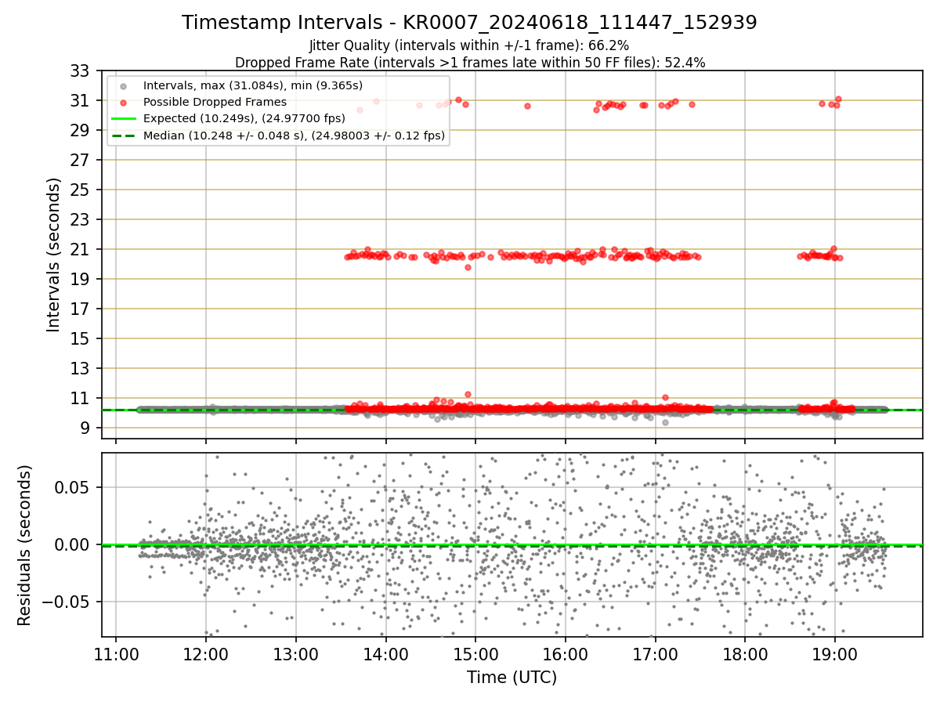This screenshot has height=705, width=940.
Task: Click the Time (UTC) x-axis label
Action: tap(512, 678)
